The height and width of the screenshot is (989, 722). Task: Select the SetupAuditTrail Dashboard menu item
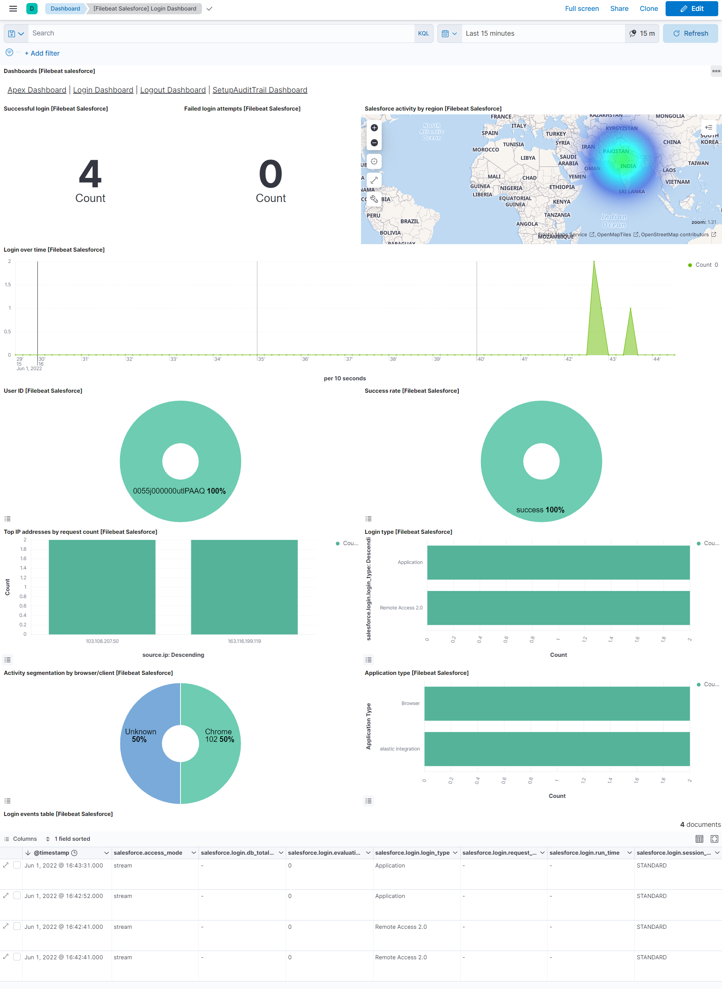(259, 90)
